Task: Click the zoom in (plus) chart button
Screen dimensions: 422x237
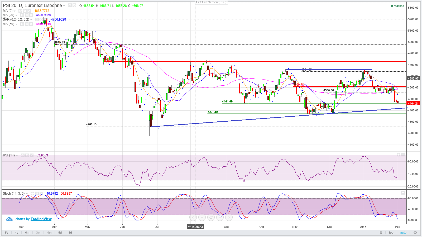Action: (220, 217)
